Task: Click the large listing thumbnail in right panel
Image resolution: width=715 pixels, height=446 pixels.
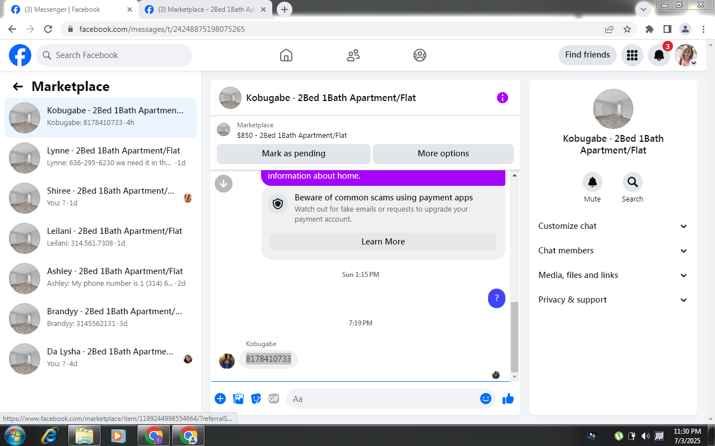Action: click(613, 109)
